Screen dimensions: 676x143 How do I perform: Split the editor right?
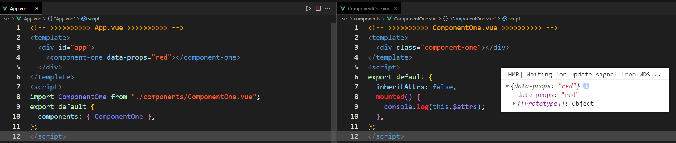318,8
